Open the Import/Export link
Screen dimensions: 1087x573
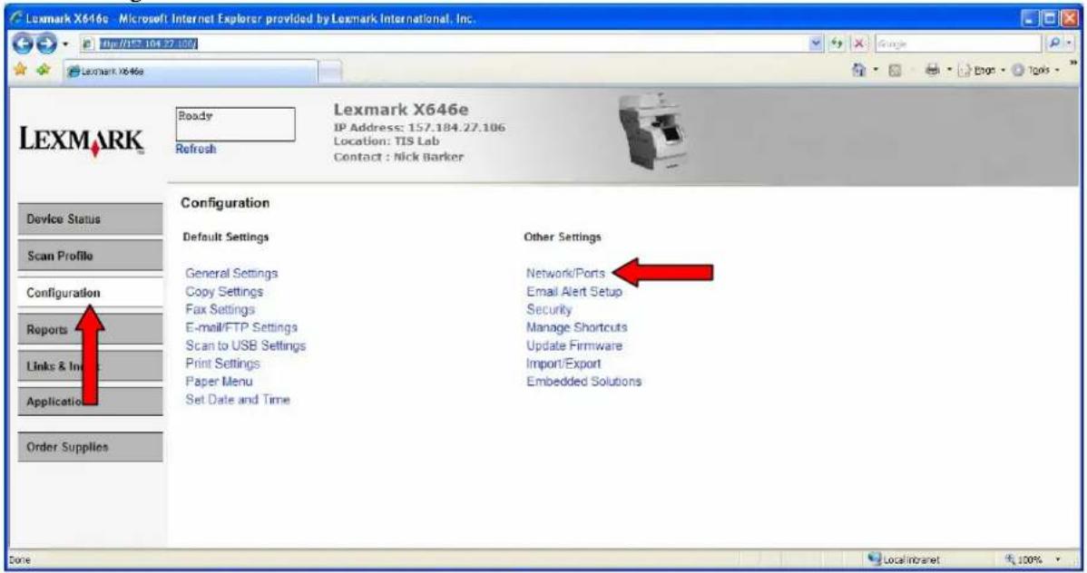point(563,364)
